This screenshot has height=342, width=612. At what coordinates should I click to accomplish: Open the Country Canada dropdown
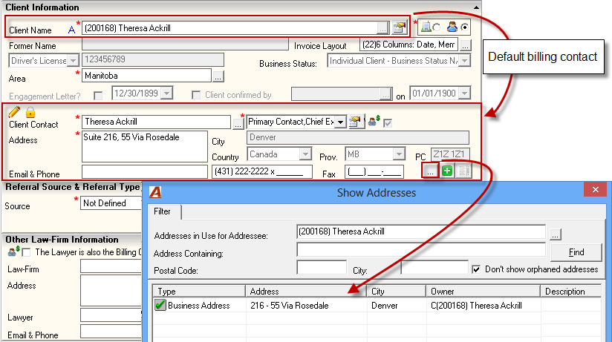point(305,154)
